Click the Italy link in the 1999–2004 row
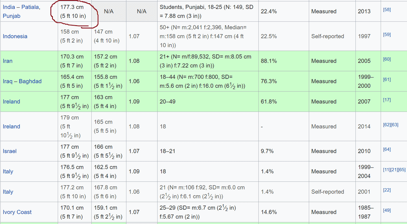The height and width of the screenshot is (224, 407). (x=8, y=172)
